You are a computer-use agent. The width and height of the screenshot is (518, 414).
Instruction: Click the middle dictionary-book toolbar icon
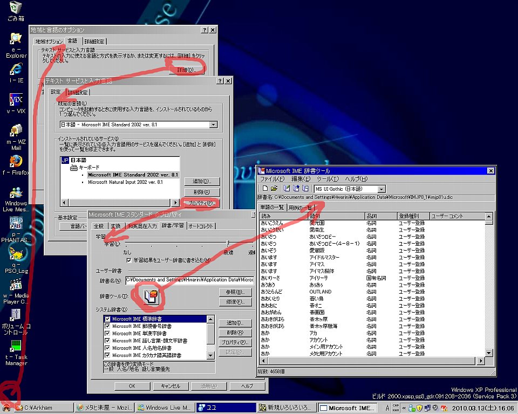point(296,189)
